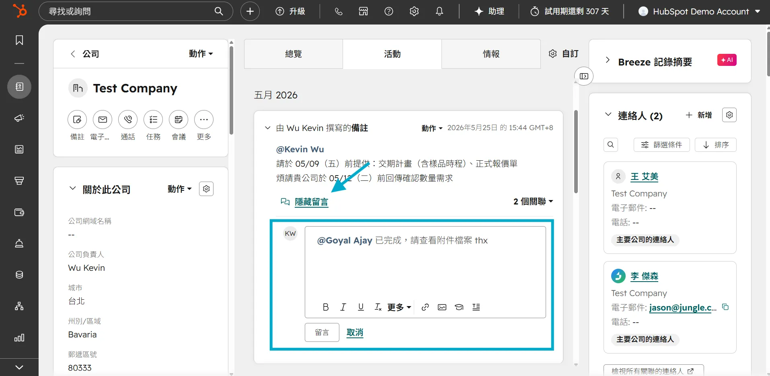Insert an image in comment editor

pos(442,307)
